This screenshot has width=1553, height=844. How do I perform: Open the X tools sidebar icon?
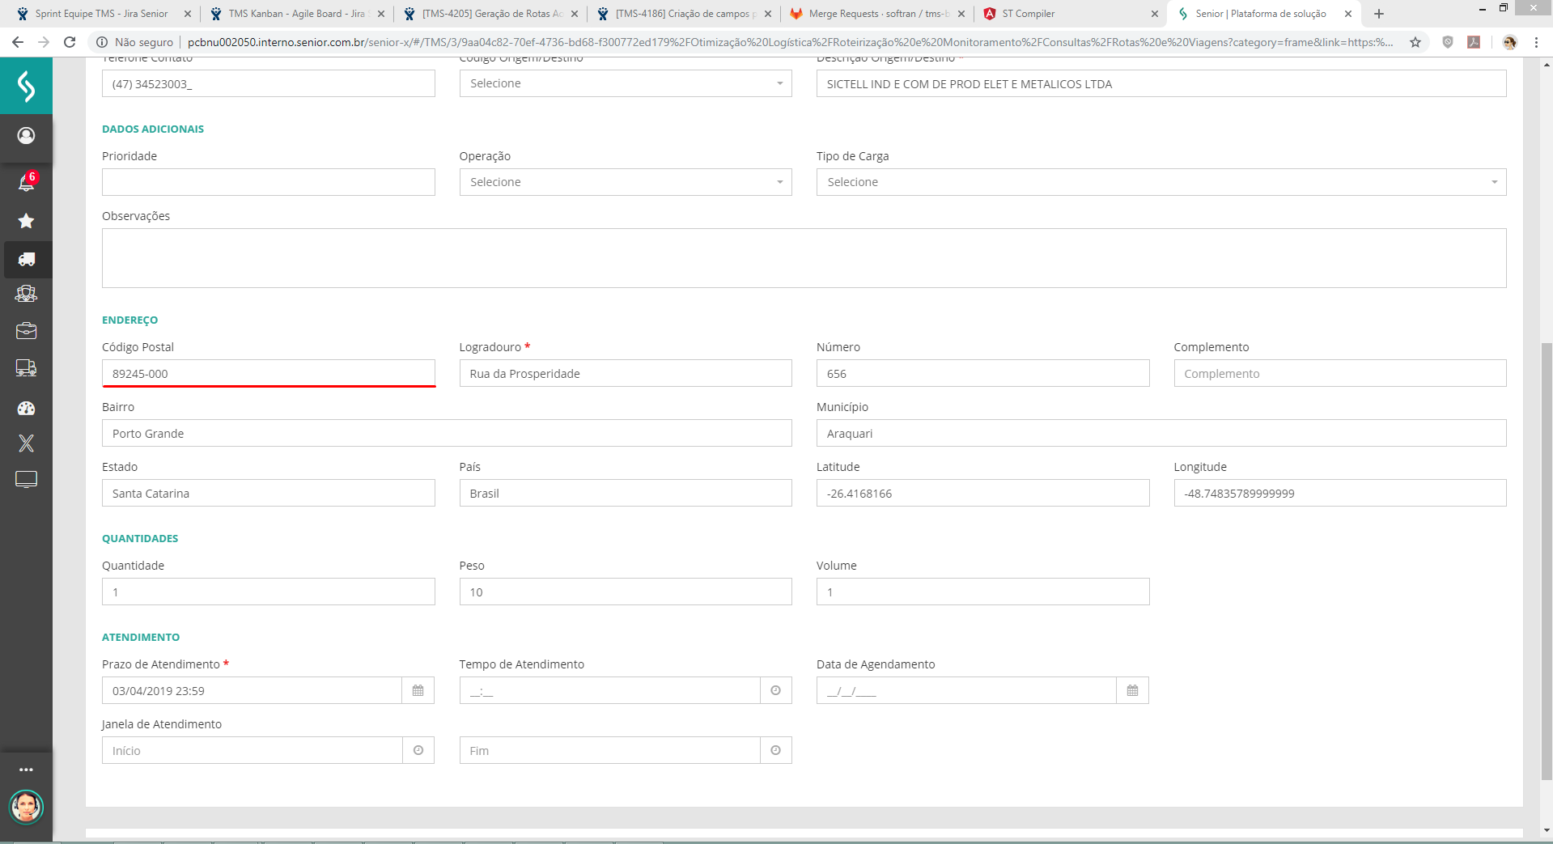pyautogui.click(x=26, y=443)
